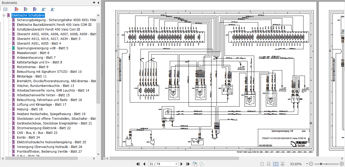The width and height of the screenshot is (345, 167).
Task: Go to the last page
Action: [x=188, y=164]
